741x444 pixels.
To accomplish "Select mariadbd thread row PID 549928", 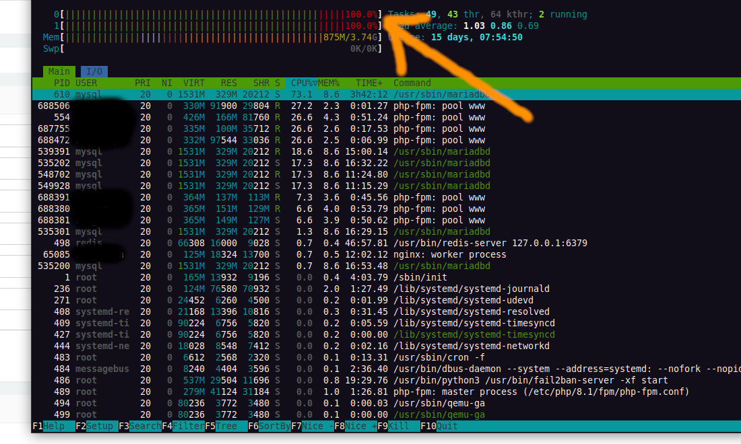I will 387,186.
